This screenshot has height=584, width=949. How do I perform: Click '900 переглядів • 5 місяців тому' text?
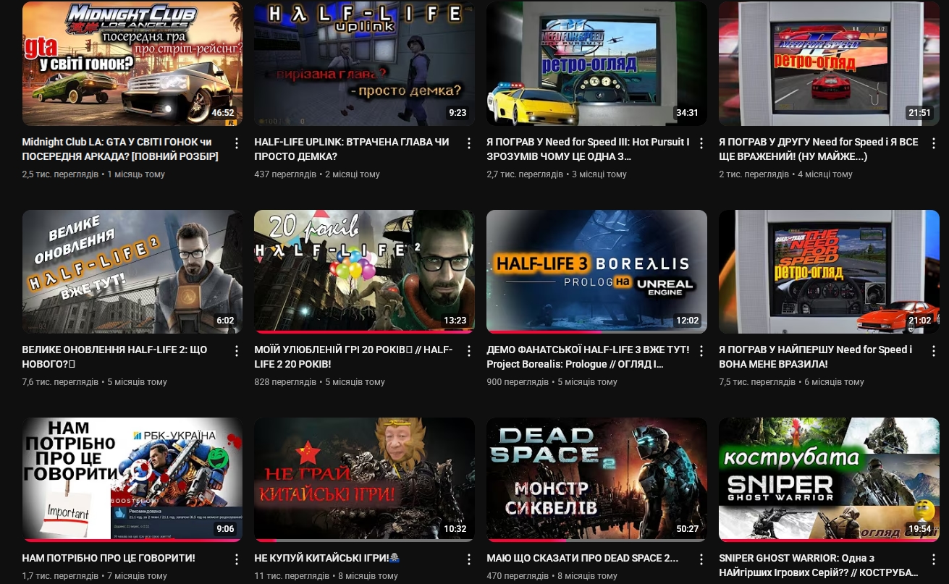click(x=552, y=382)
